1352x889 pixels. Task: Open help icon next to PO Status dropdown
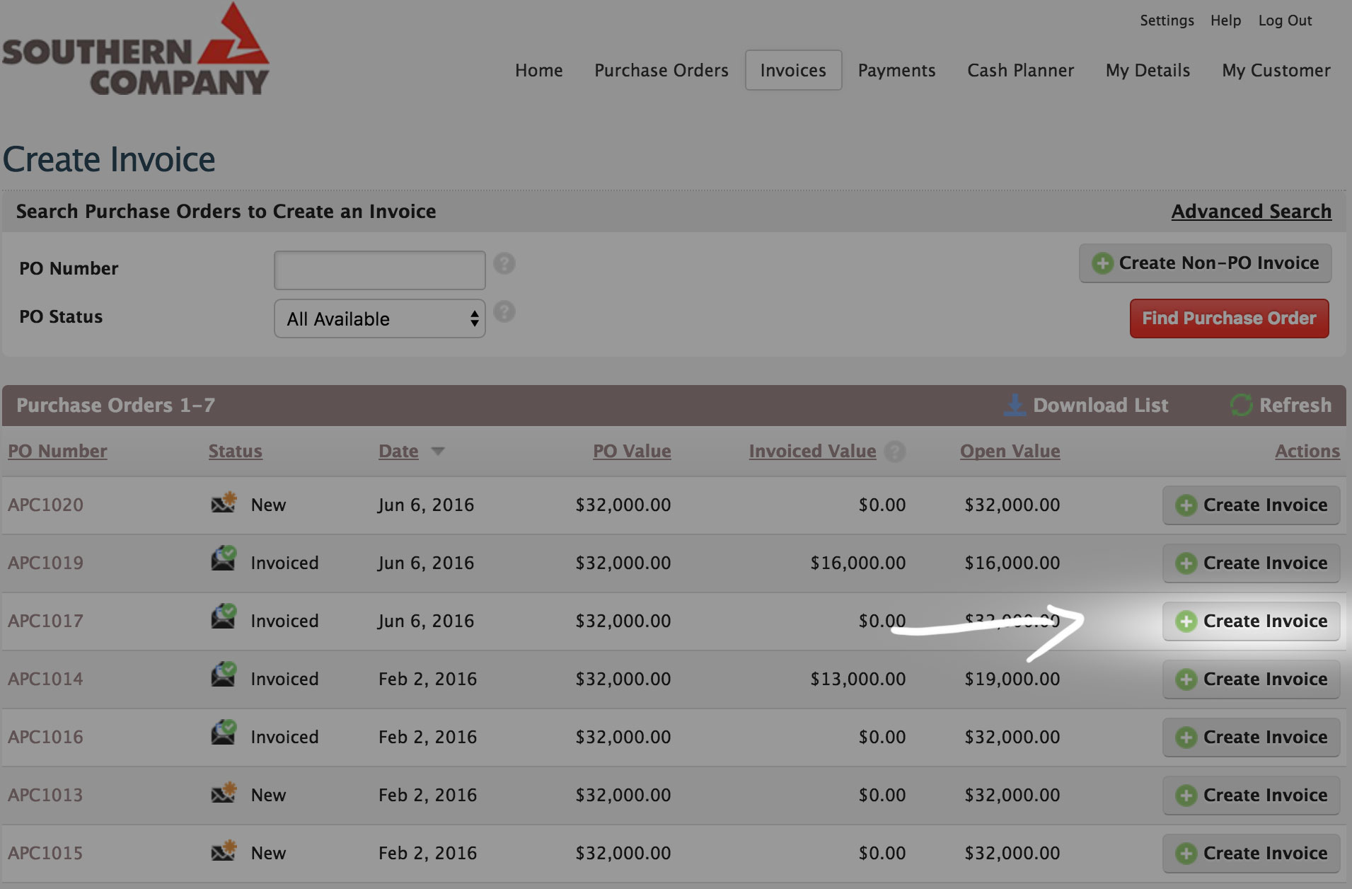pyautogui.click(x=504, y=312)
